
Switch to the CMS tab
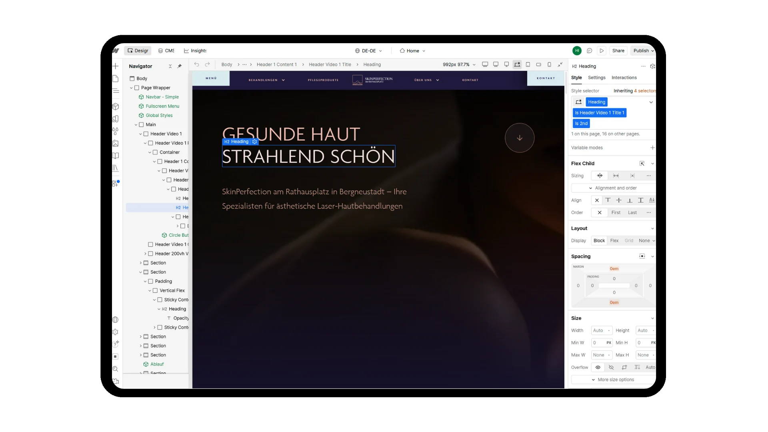(166, 51)
